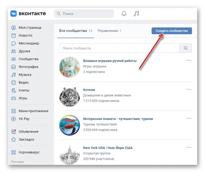Open three-dot menu for Вязаные игрушки
Viewport: 205px width, 173px height.
189,60
